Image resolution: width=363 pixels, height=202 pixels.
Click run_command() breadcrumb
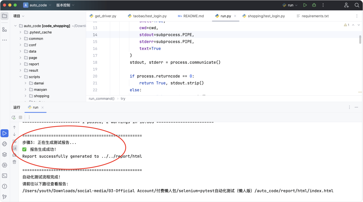tap(102, 99)
